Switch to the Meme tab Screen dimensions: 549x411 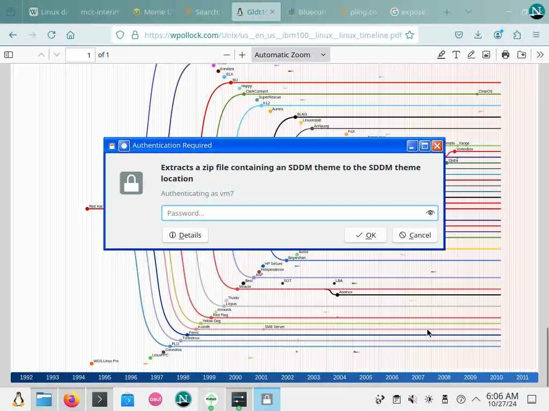coord(152,12)
